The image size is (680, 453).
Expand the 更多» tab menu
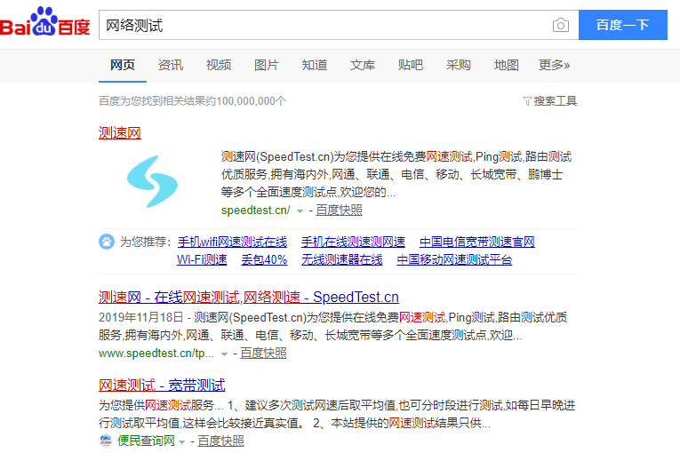555,65
